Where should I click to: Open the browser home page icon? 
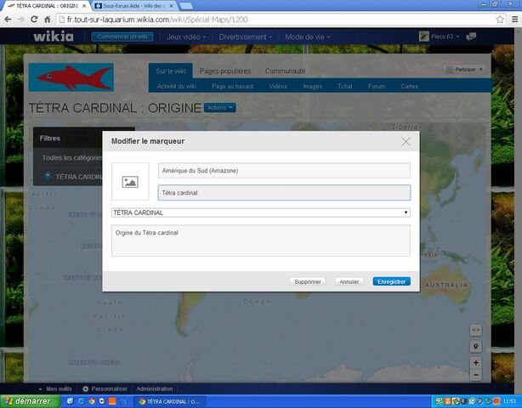(x=48, y=20)
